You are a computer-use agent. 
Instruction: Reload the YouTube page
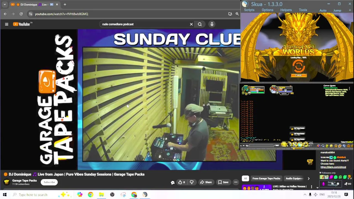click(x=21, y=14)
